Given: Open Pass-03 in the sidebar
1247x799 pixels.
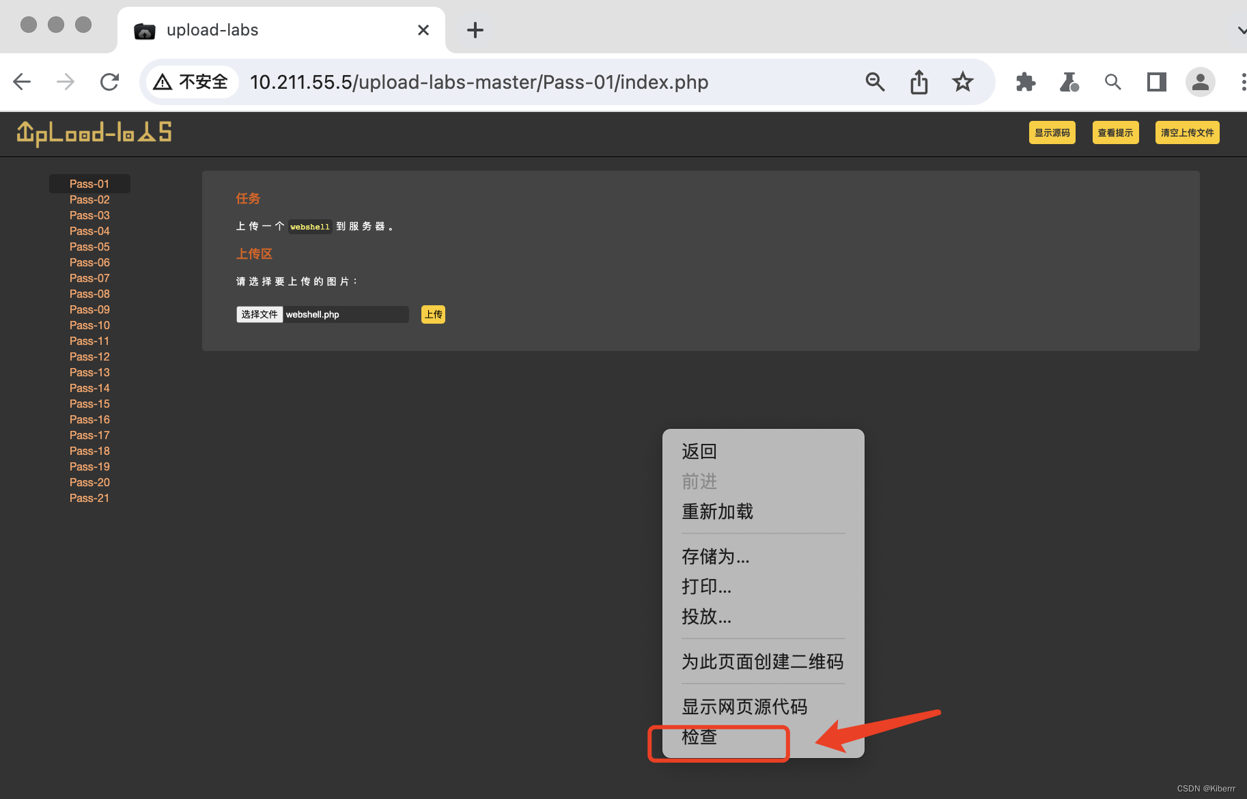Looking at the screenshot, I should point(89,215).
